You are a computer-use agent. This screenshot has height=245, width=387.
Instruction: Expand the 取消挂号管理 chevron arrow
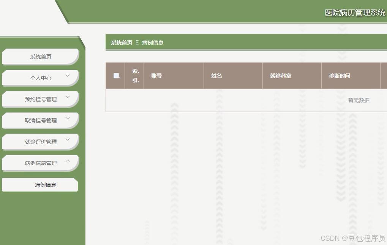click(x=67, y=118)
